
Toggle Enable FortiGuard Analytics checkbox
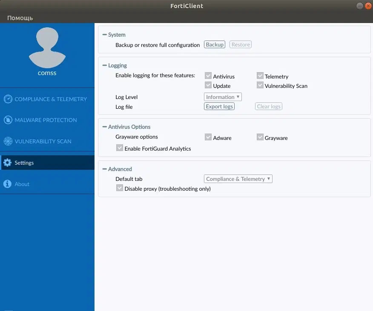click(x=120, y=148)
